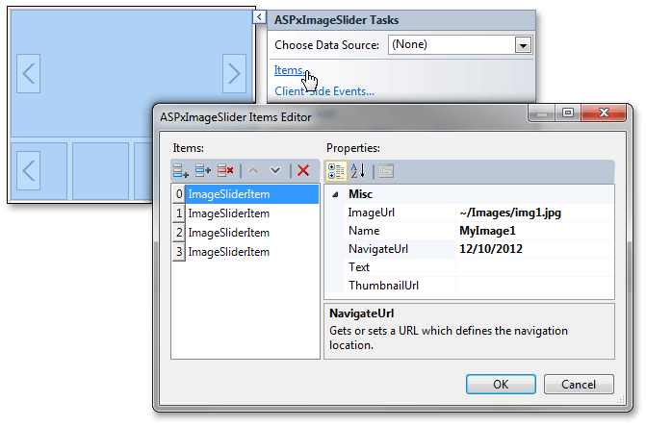Move selected item up with the up arrow
Screen dimensions: 646x426
tap(253, 170)
